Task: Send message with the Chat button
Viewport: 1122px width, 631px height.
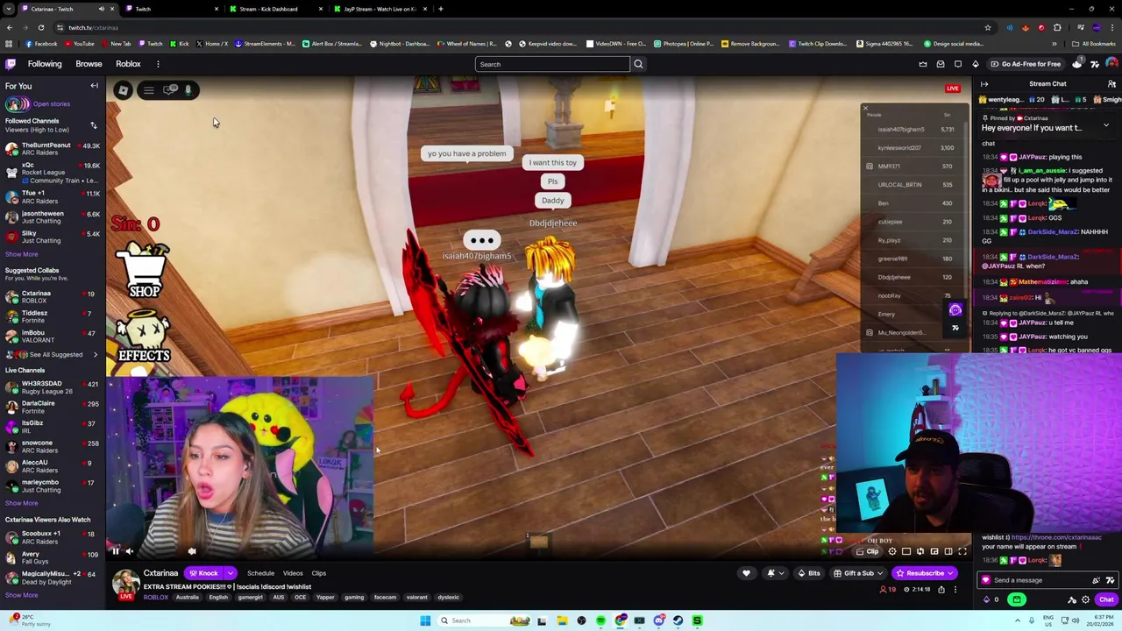Action: 1106,600
